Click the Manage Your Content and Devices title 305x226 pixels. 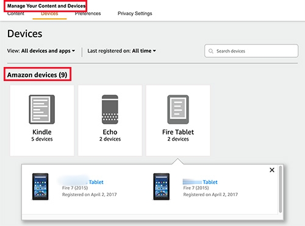(x=46, y=6)
